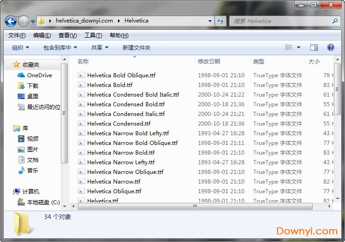The image size is (345, 242).
Task: Select Helvetica Narrow Oblique.ttf icon
Action: 81,172
